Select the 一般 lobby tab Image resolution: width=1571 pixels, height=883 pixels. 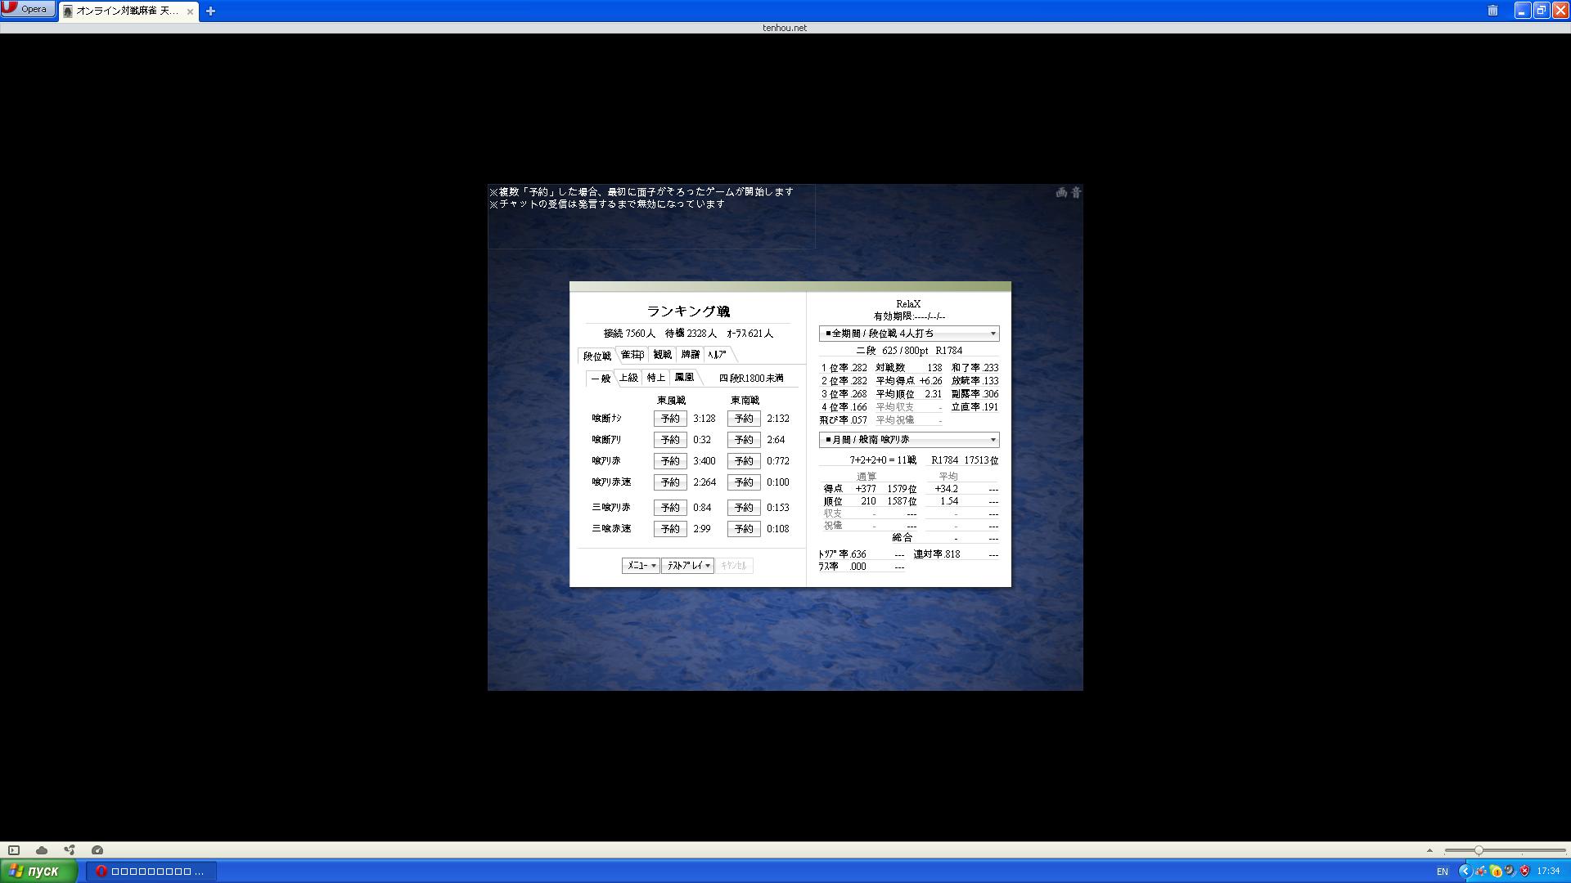pos(601,379)
